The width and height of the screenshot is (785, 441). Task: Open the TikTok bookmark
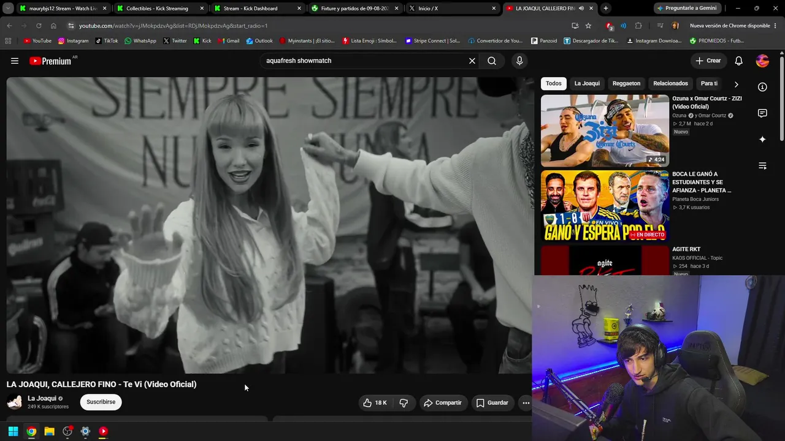(106, 41)
